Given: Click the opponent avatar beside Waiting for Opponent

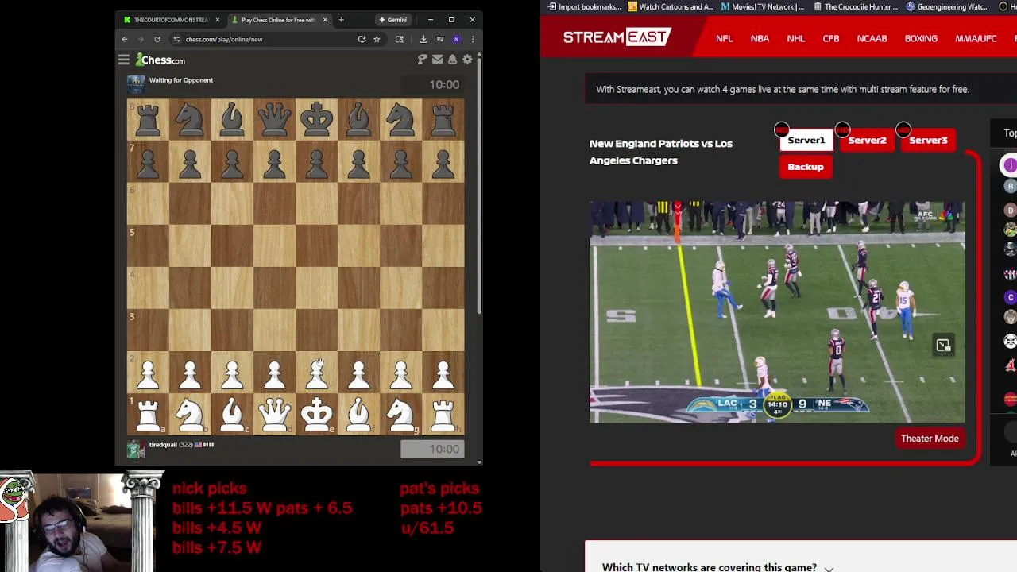Looking at the screenshot, I should point(136,84).
